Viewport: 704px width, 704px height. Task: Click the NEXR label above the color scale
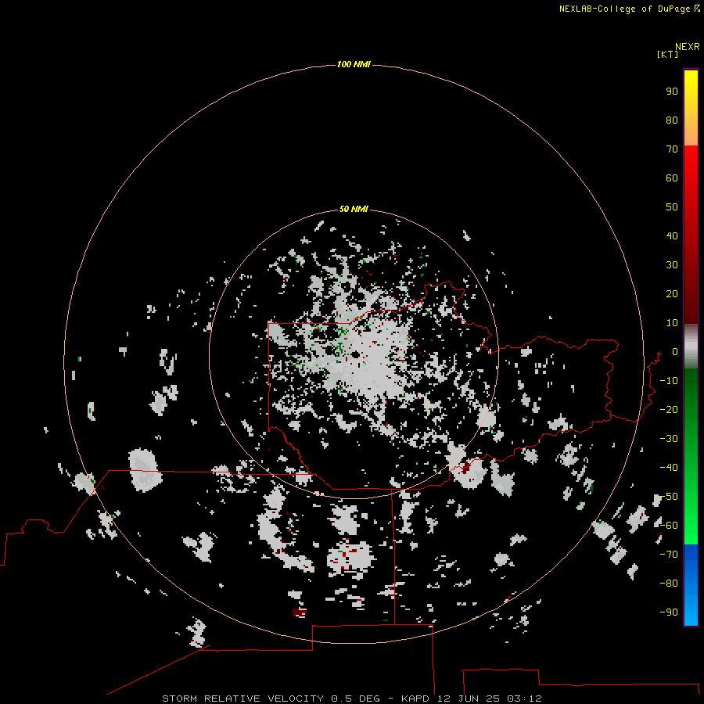pos(687,47)
